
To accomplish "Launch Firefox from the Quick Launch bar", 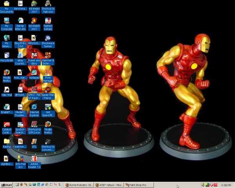I will (x=22, y=184).
